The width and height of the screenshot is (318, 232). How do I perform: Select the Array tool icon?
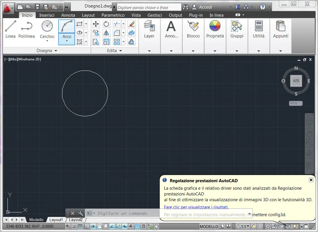click(117, 42)
